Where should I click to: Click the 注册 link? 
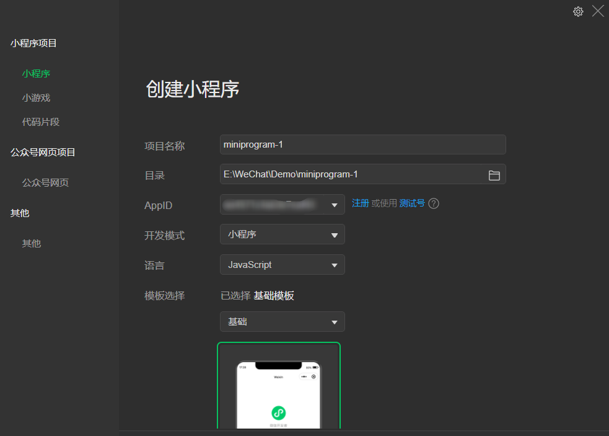(361, 203)
